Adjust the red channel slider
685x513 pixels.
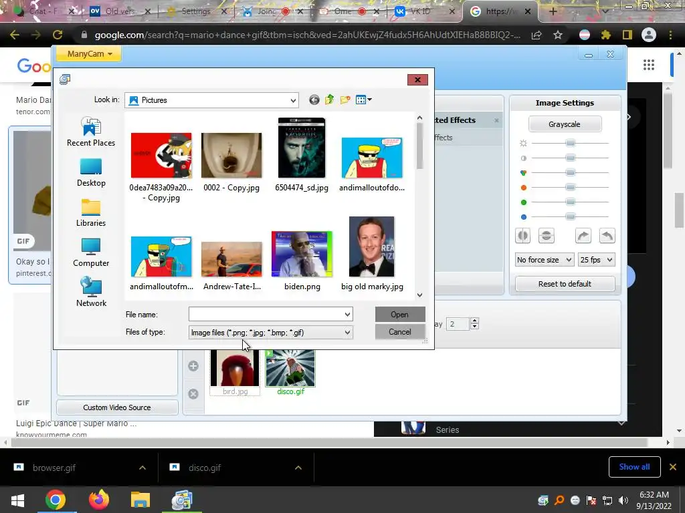pos(570,188)
